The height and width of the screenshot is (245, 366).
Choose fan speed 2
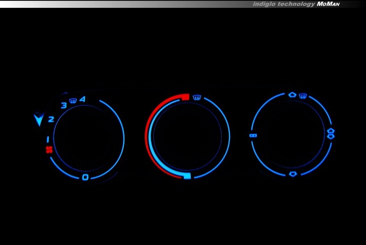pyautogui.click(x=51, y=119)
